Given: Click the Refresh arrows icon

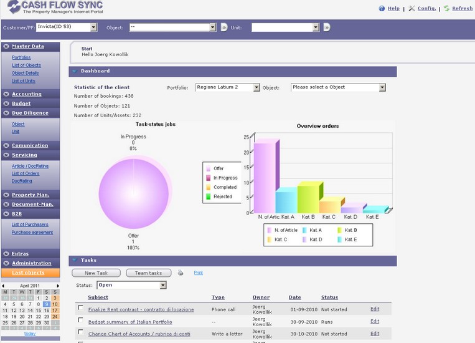Looking at the screenshot, I should pos(446,9).
